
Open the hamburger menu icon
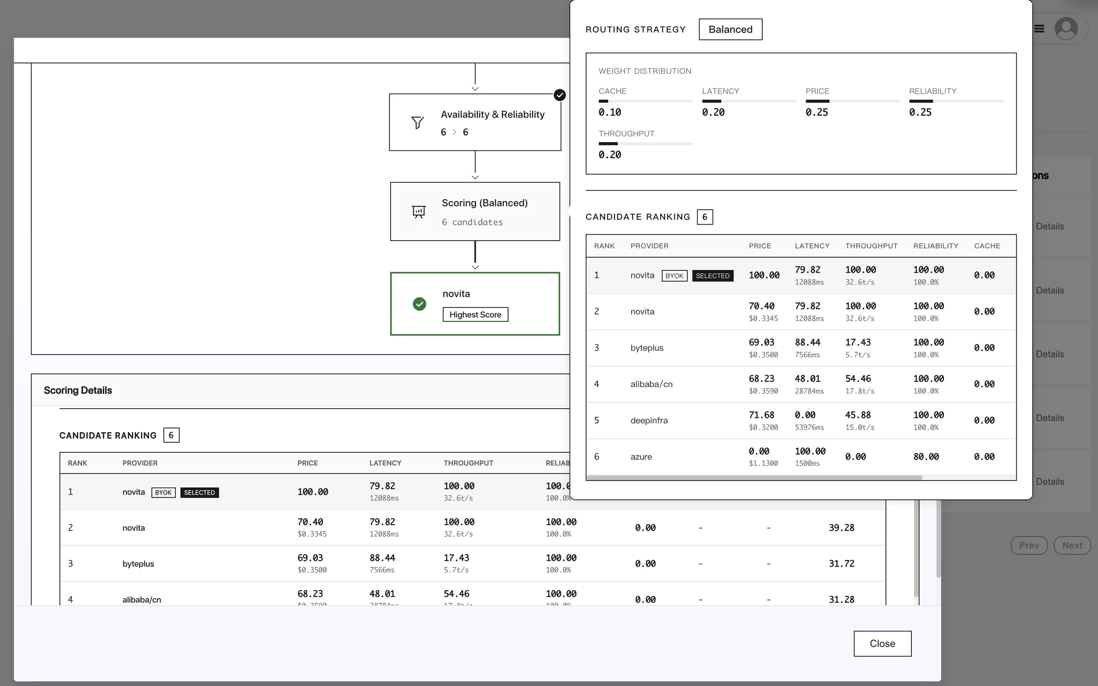click(x=1039, y=29)
